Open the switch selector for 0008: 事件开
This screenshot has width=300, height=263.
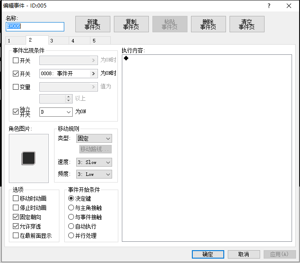click(x=93, y=73)
